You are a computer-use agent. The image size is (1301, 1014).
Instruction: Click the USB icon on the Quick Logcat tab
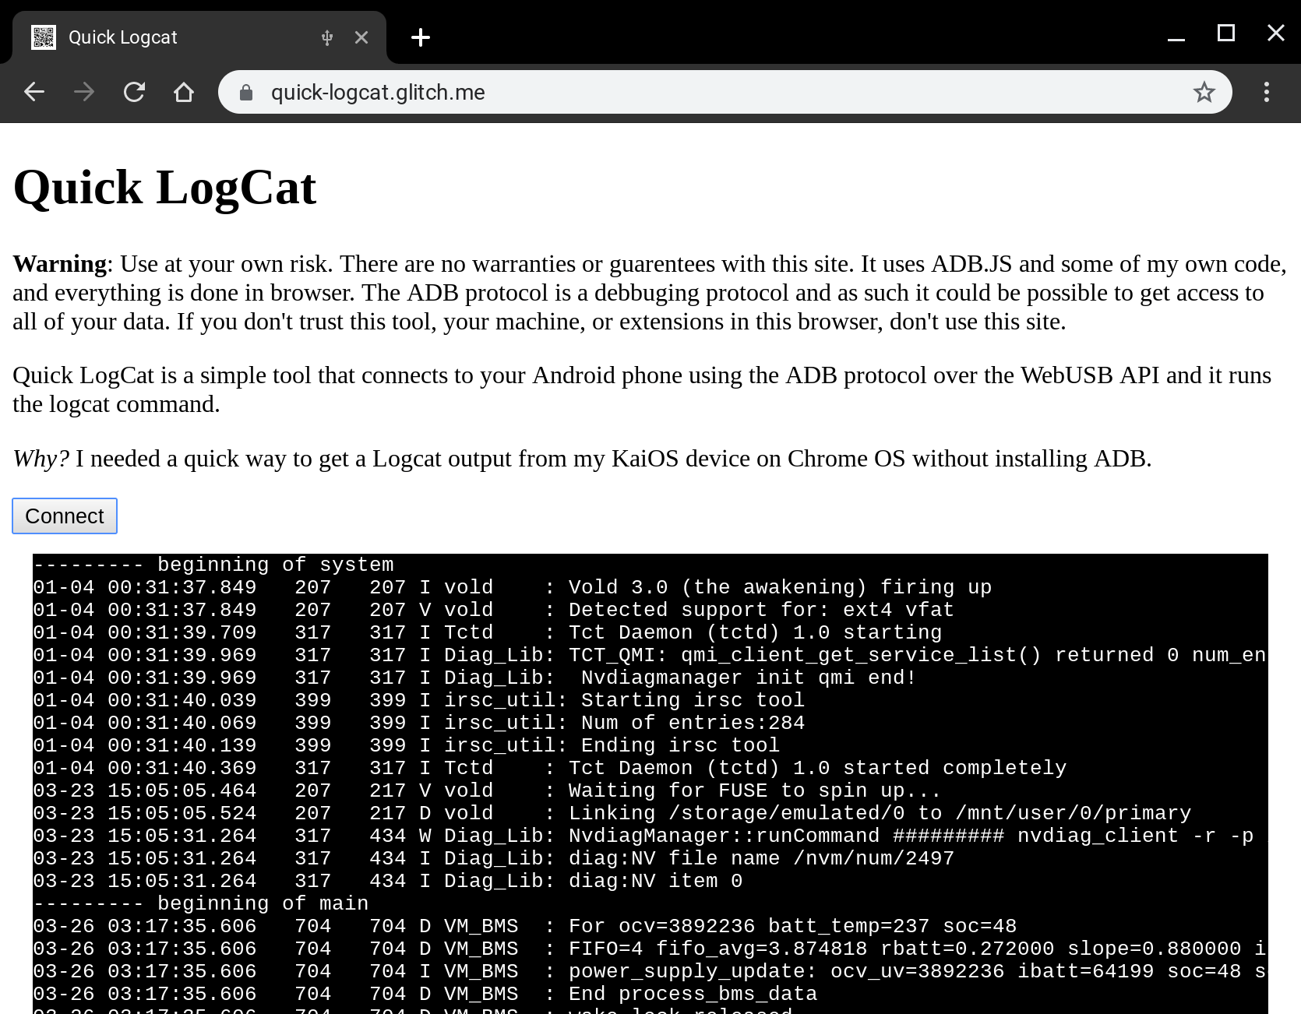pos(326,37)
